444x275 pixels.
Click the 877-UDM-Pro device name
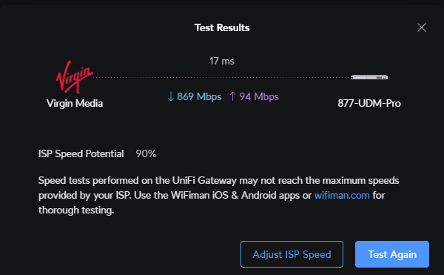[x=369, y=104]
